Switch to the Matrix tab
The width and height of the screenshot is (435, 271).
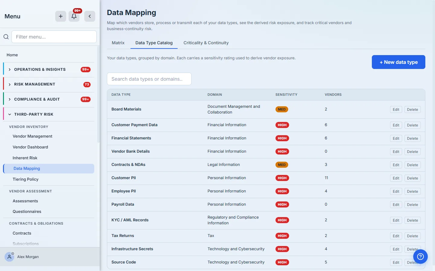(118, 43)
